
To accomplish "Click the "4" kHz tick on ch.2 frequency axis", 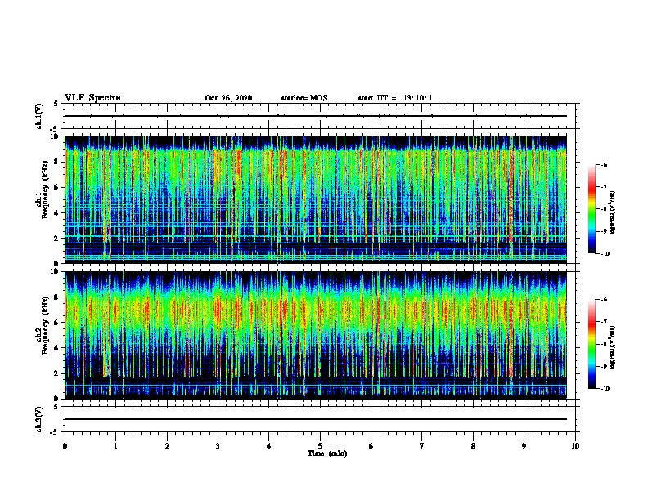I will pos(57,348).
